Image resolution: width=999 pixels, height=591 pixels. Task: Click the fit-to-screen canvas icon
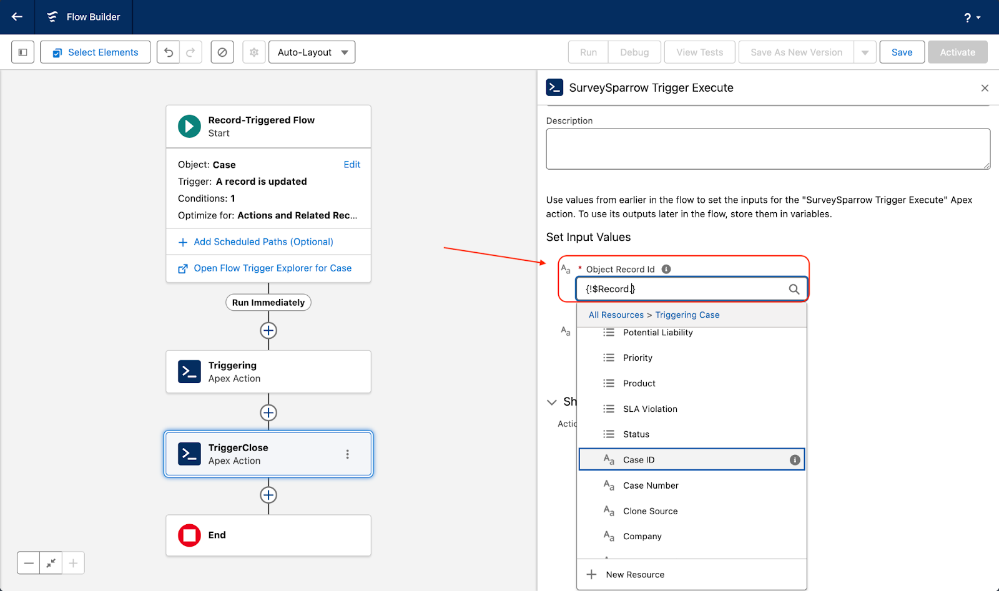[51, 563]
